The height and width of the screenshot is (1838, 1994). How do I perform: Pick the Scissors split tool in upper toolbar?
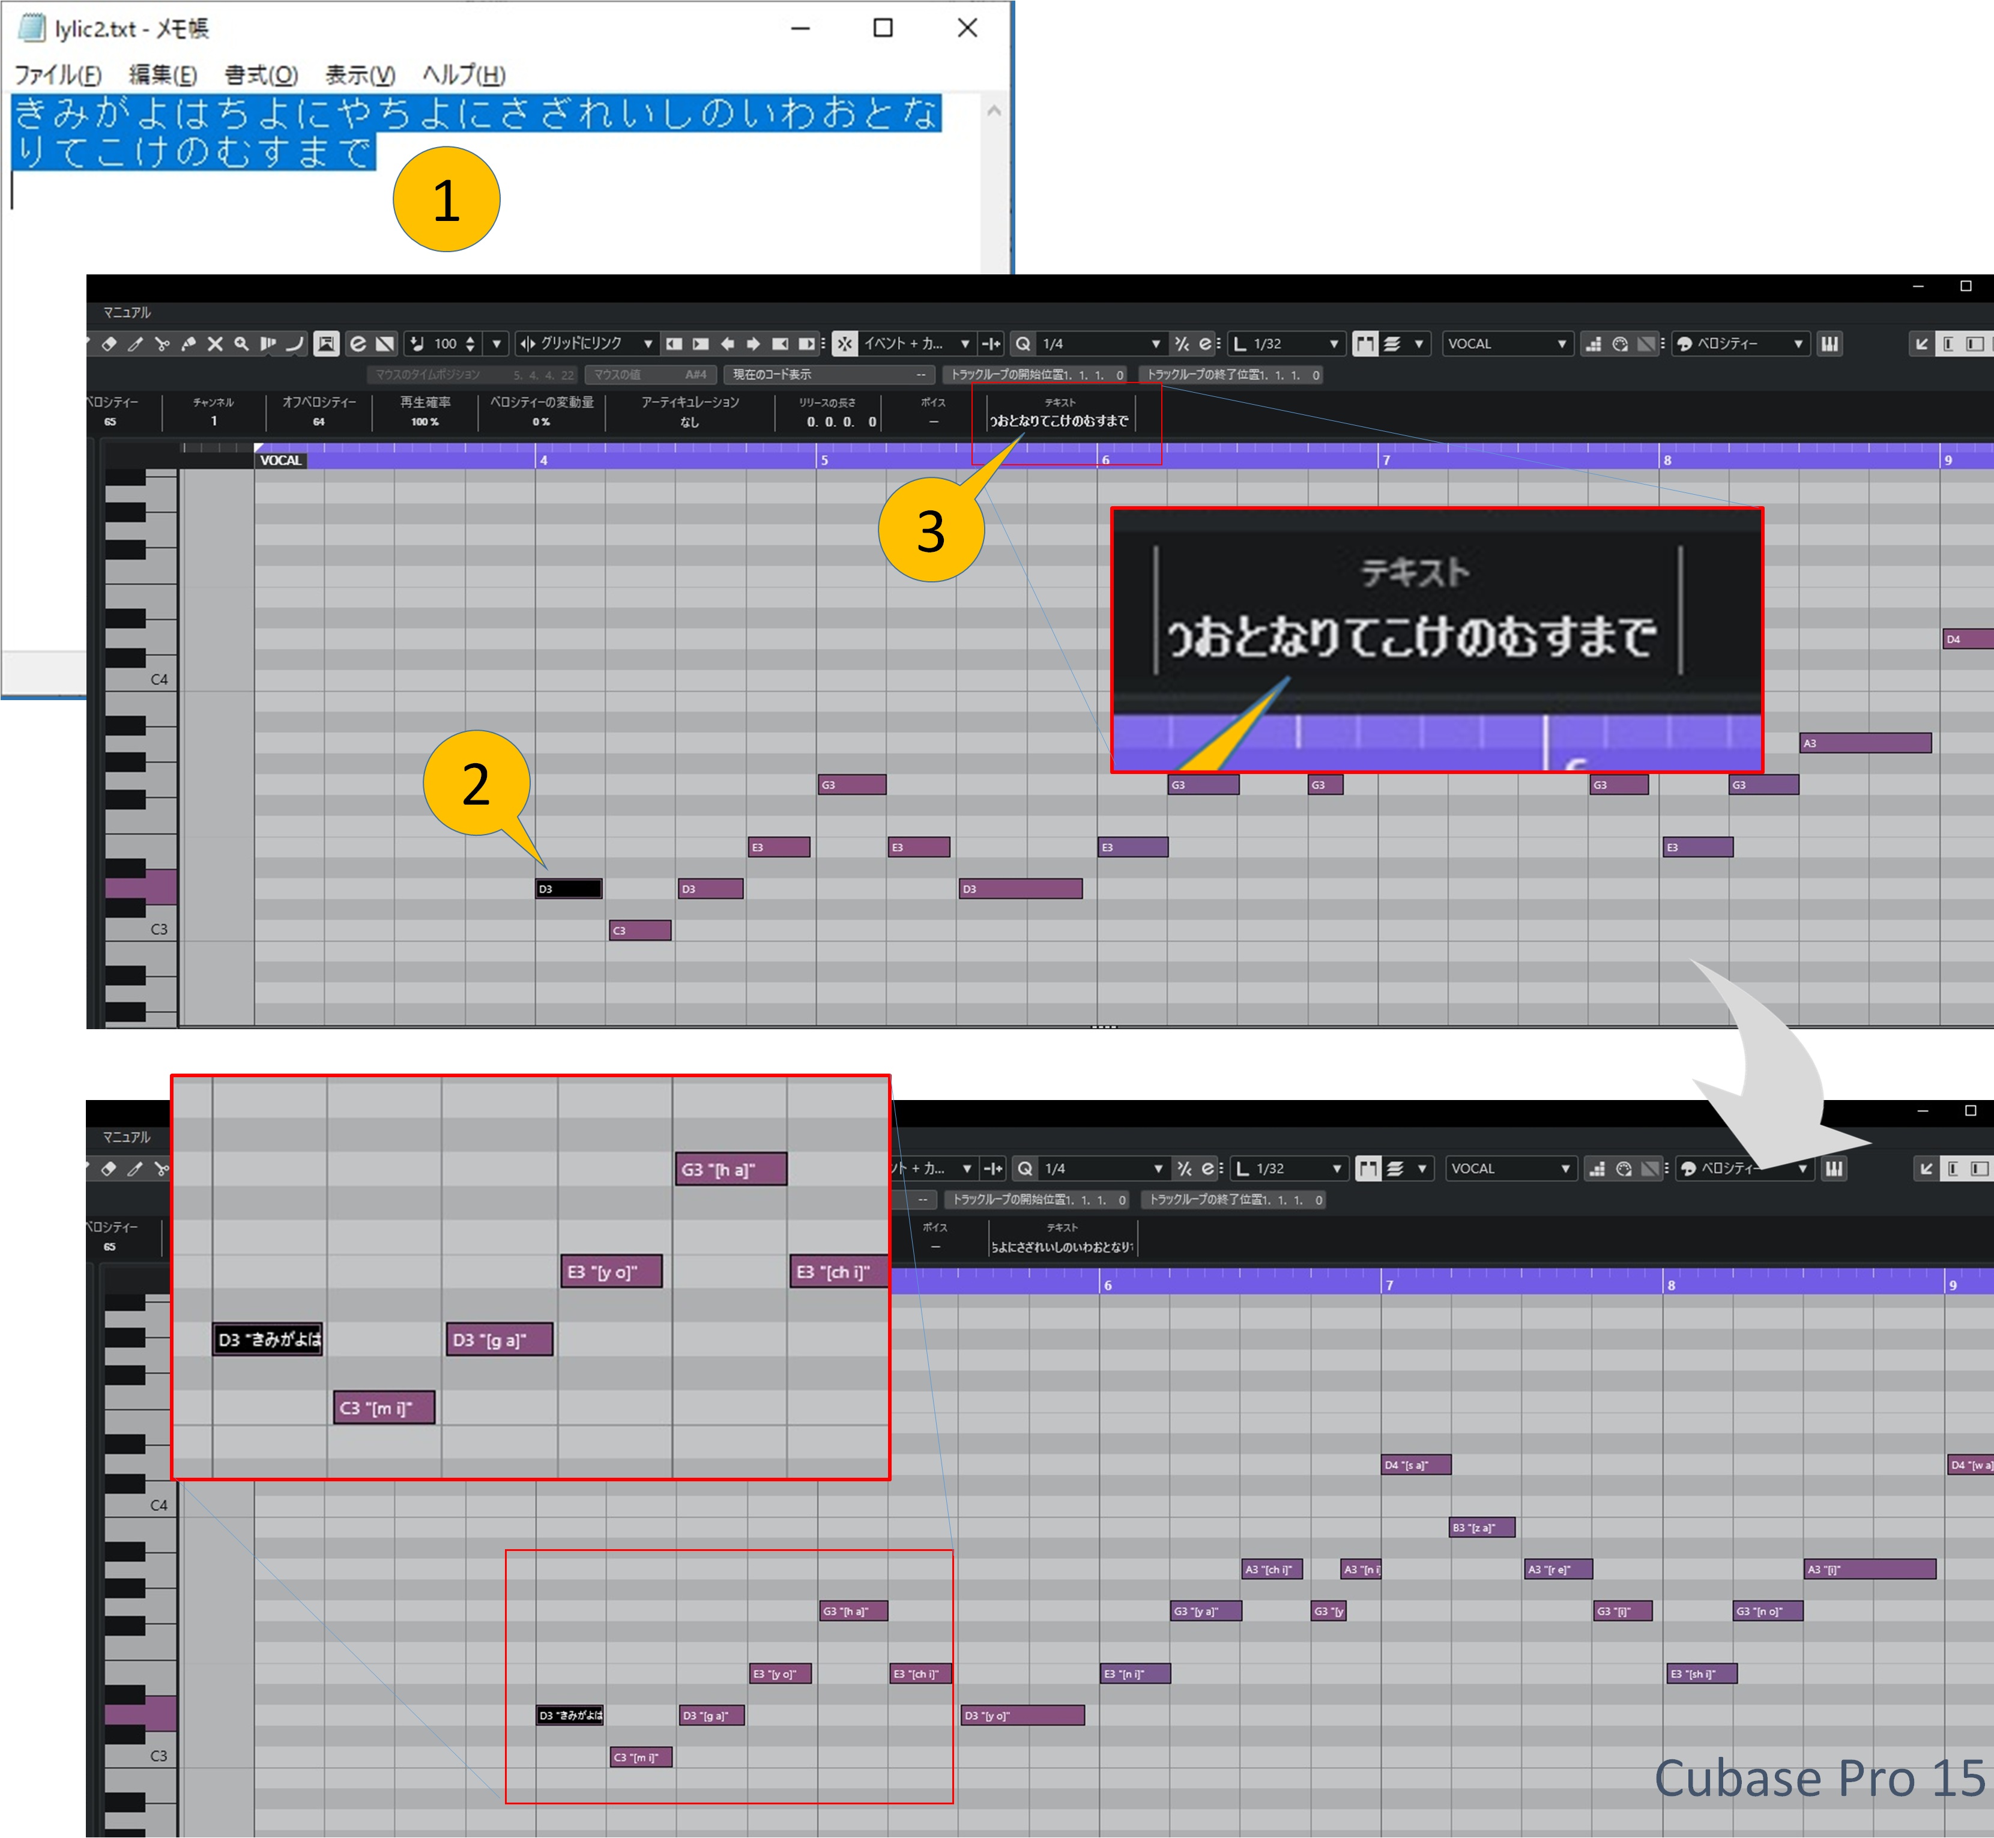point(162,343)
